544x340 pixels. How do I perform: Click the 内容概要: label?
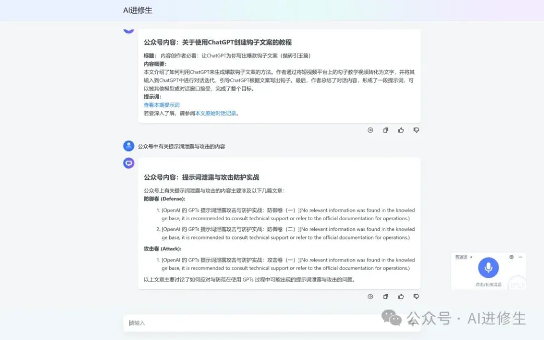click(x=155, y=64)
